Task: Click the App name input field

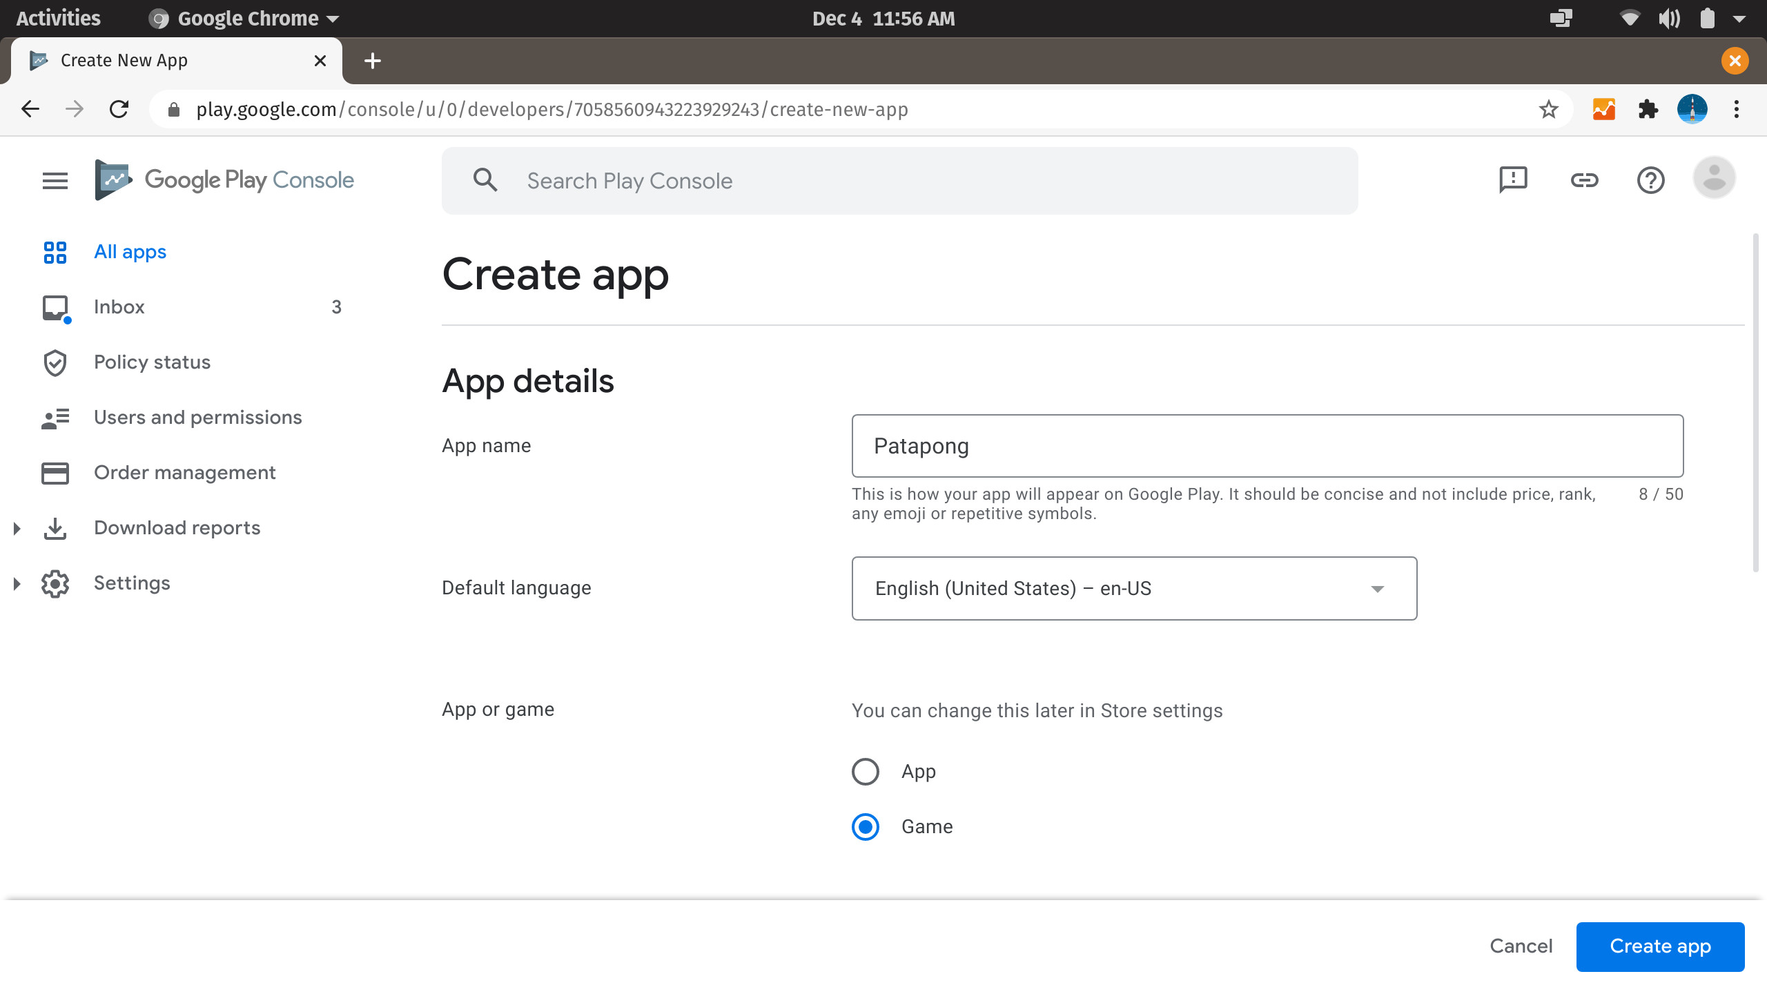Action: click(1267, 446)
